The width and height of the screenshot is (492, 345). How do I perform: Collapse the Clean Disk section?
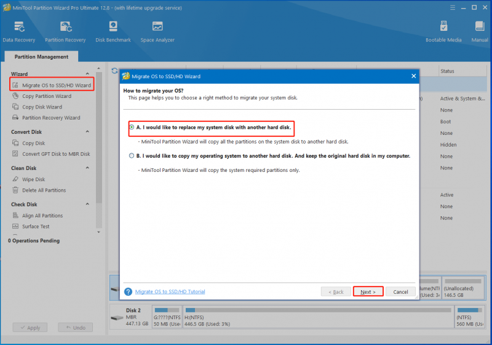tap(87, 168)
